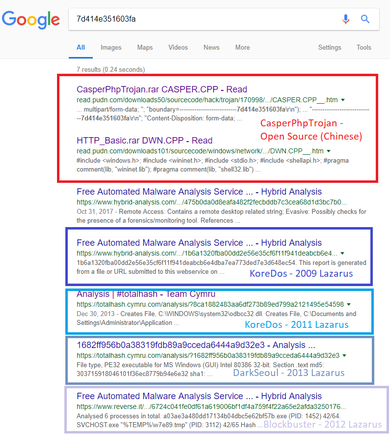The width and height of the screenshot is (390, 435).
Task: Switch to the Maps tab
Action: coord(145,48)
